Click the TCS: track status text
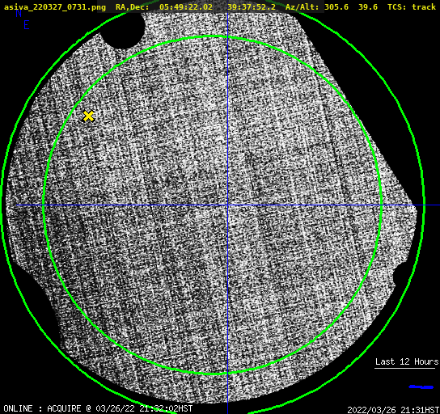 click(x=412, y=6)
